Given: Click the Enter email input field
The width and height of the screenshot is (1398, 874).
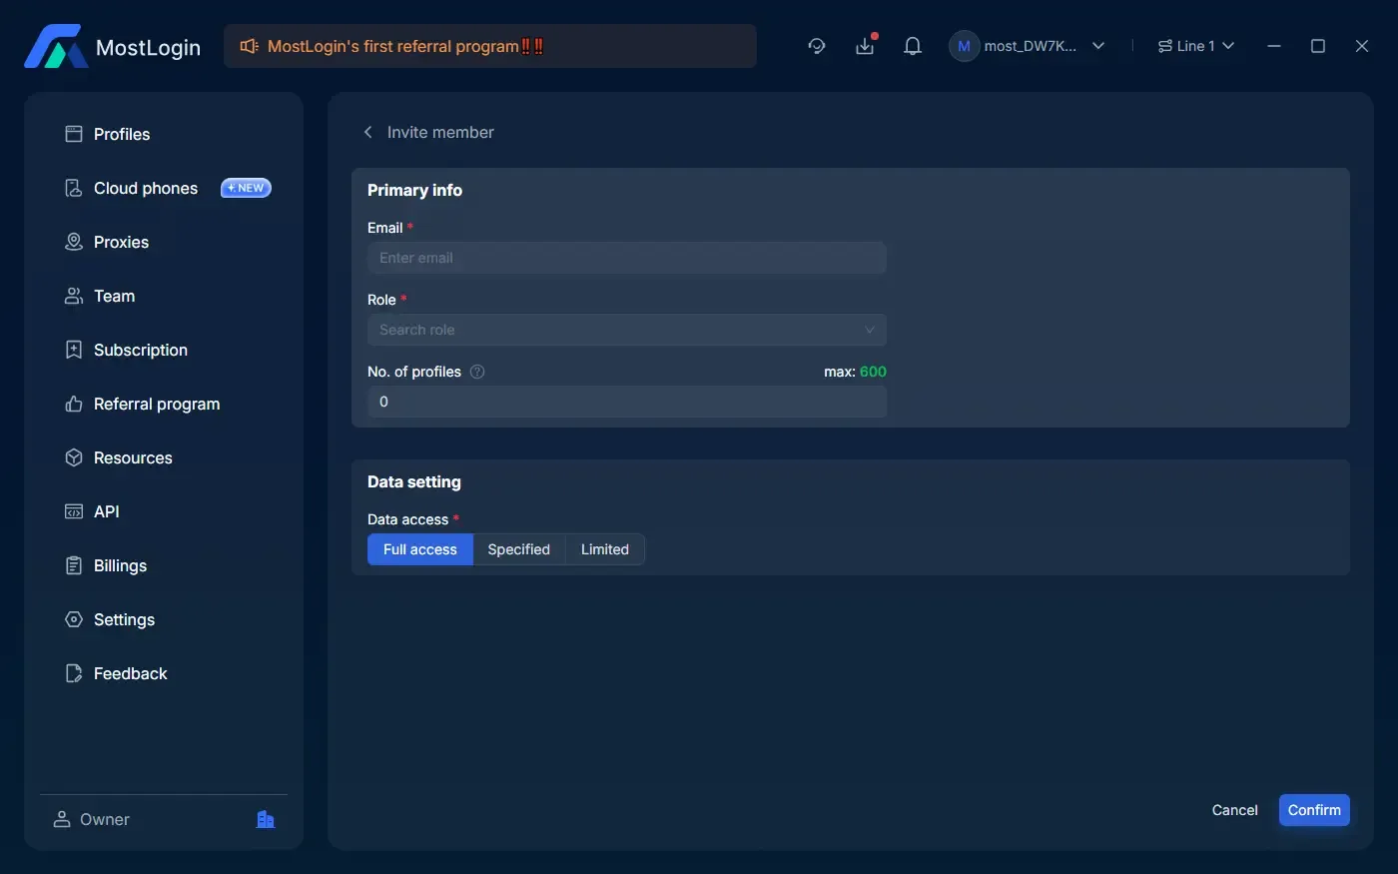Looking at the screenshot, I should 626,258.
